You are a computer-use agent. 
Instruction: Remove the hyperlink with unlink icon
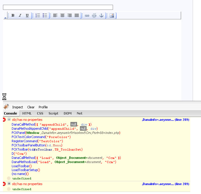pos(94,15)
